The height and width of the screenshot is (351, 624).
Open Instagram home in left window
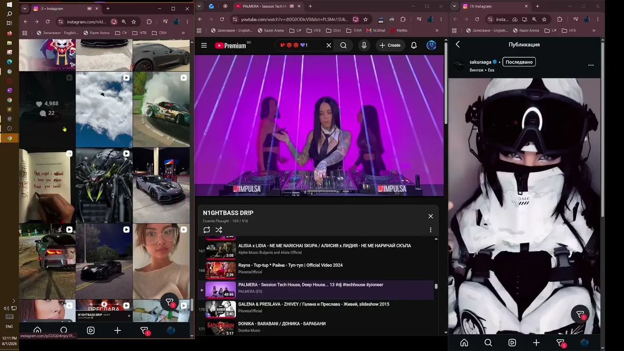click(x=37, y=331)
